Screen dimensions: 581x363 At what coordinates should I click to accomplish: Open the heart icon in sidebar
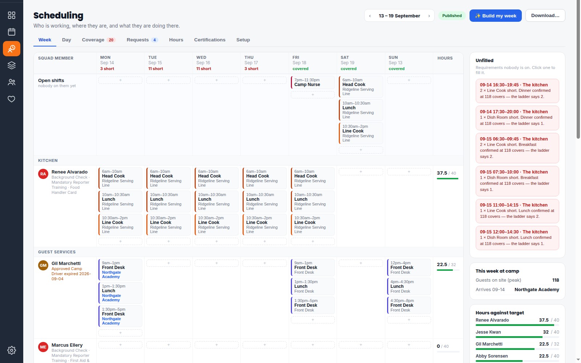coord(12,99)
